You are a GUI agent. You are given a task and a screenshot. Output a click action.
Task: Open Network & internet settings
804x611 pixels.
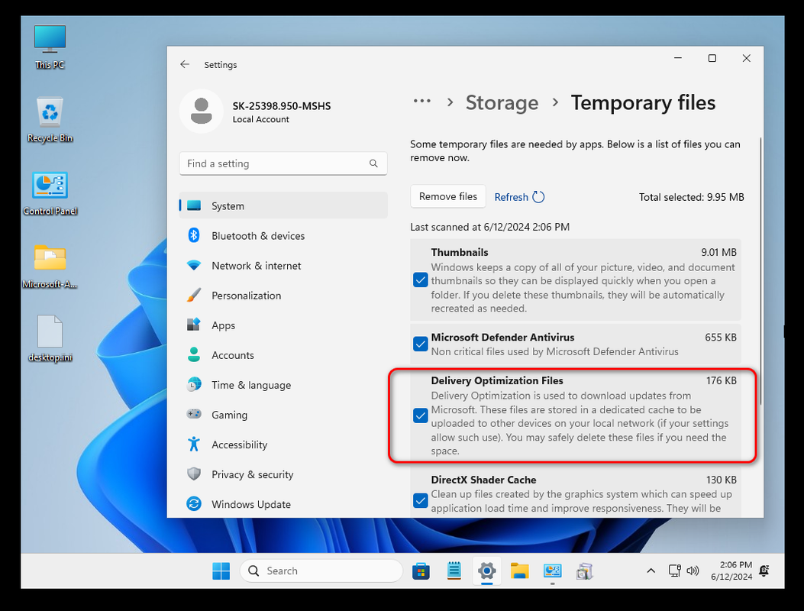pos(283,266)
